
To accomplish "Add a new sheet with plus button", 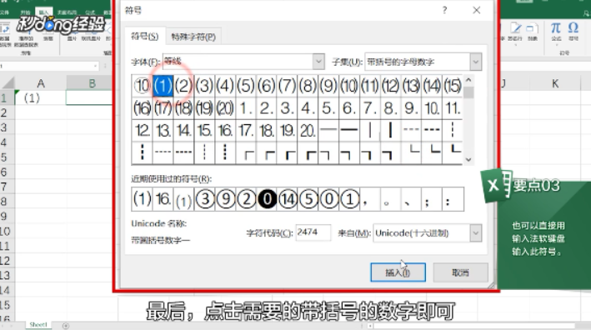I will point(66,326).
